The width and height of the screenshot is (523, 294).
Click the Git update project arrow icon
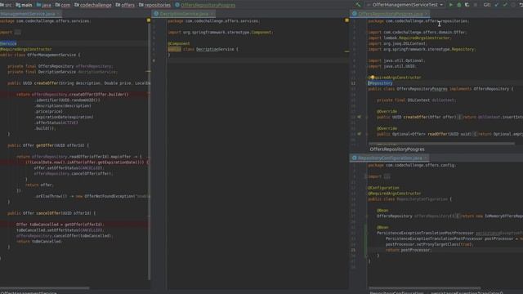pyautogui.click(x=497, y=5)
